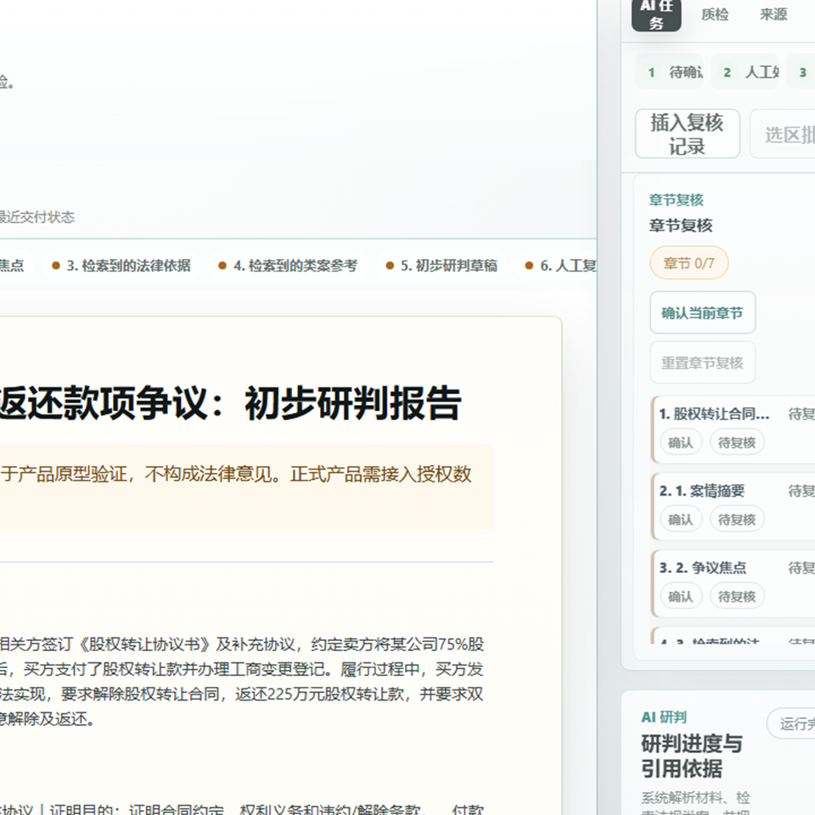Click 确认 under 案情摘要
Viewport: 815px width, 815px height.
click(x=680, y=520)
